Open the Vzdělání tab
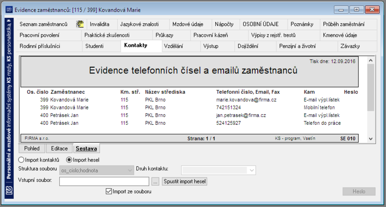Viewport: 386px width, 207px height. coord(181,46)
